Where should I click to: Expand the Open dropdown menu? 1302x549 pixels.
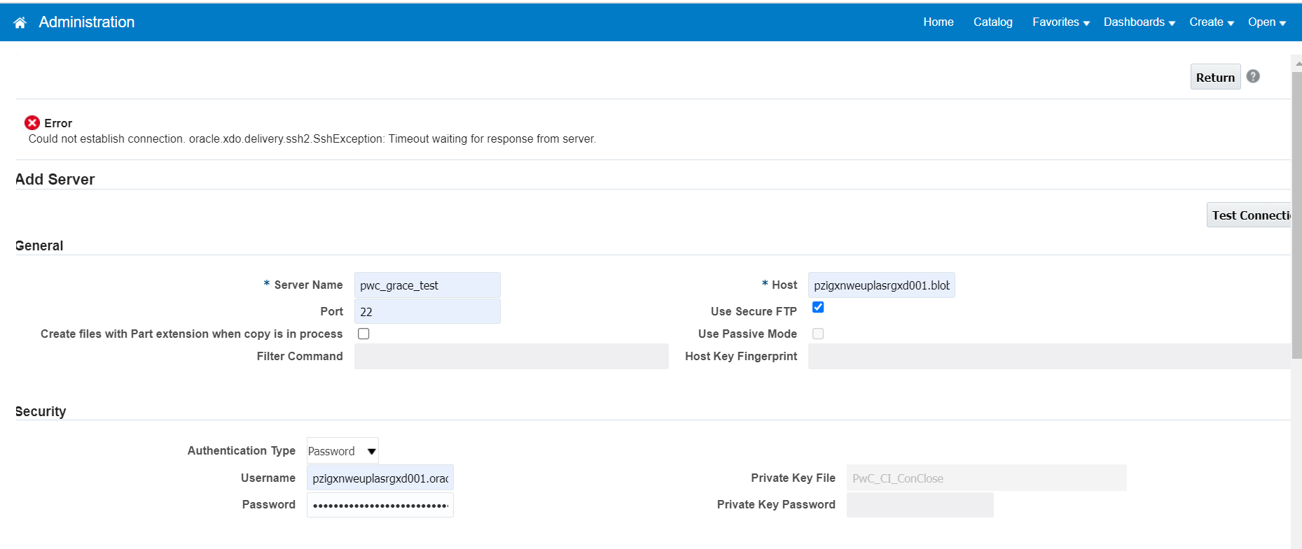tap(1266, 22)
